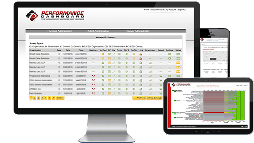254x143 pixels.
Task: Open Profile icon for Progressive Stamping
Action: tap(134, 76)
